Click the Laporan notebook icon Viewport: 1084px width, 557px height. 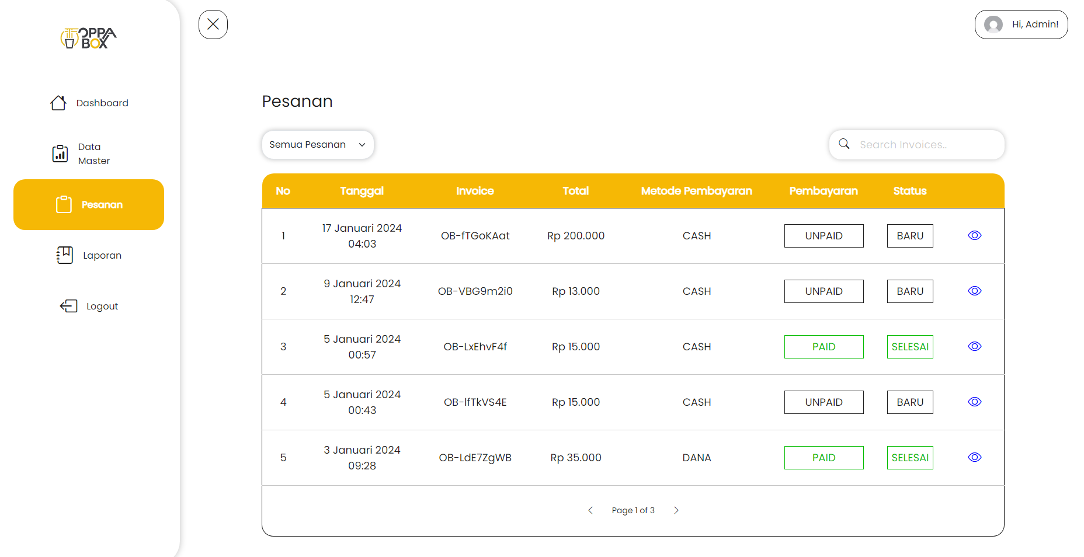click(65, 255)
